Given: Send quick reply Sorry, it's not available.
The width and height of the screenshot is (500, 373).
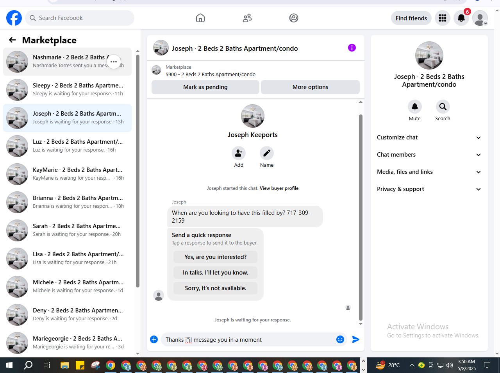Looking at the screenshot, I should 216,288.
